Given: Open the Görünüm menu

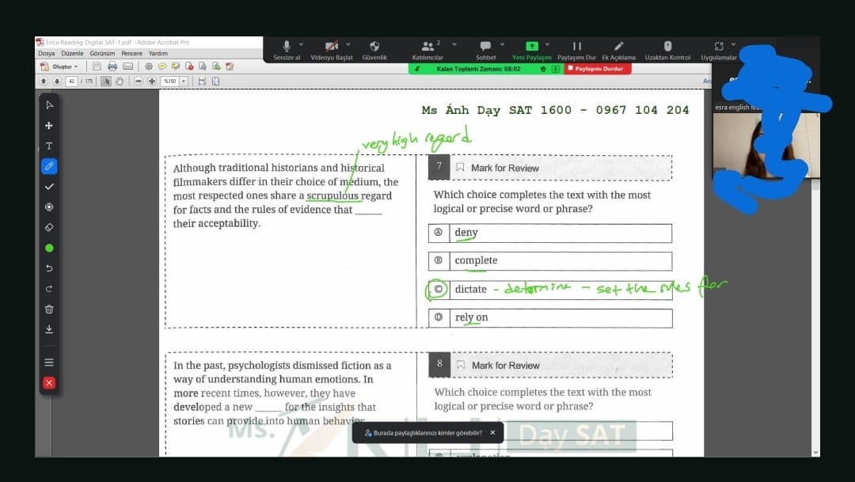Looking at the screenshot, I should tap(102, 54).
